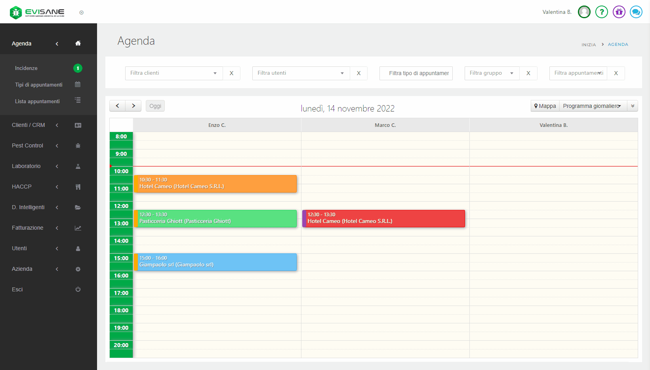The image size is (650, 370).
Task: Click the INIZIA breadcrumb link
Action: click(x=588, y=45)
